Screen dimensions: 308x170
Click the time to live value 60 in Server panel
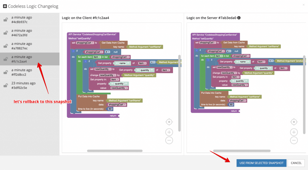[x=231, y=104]
